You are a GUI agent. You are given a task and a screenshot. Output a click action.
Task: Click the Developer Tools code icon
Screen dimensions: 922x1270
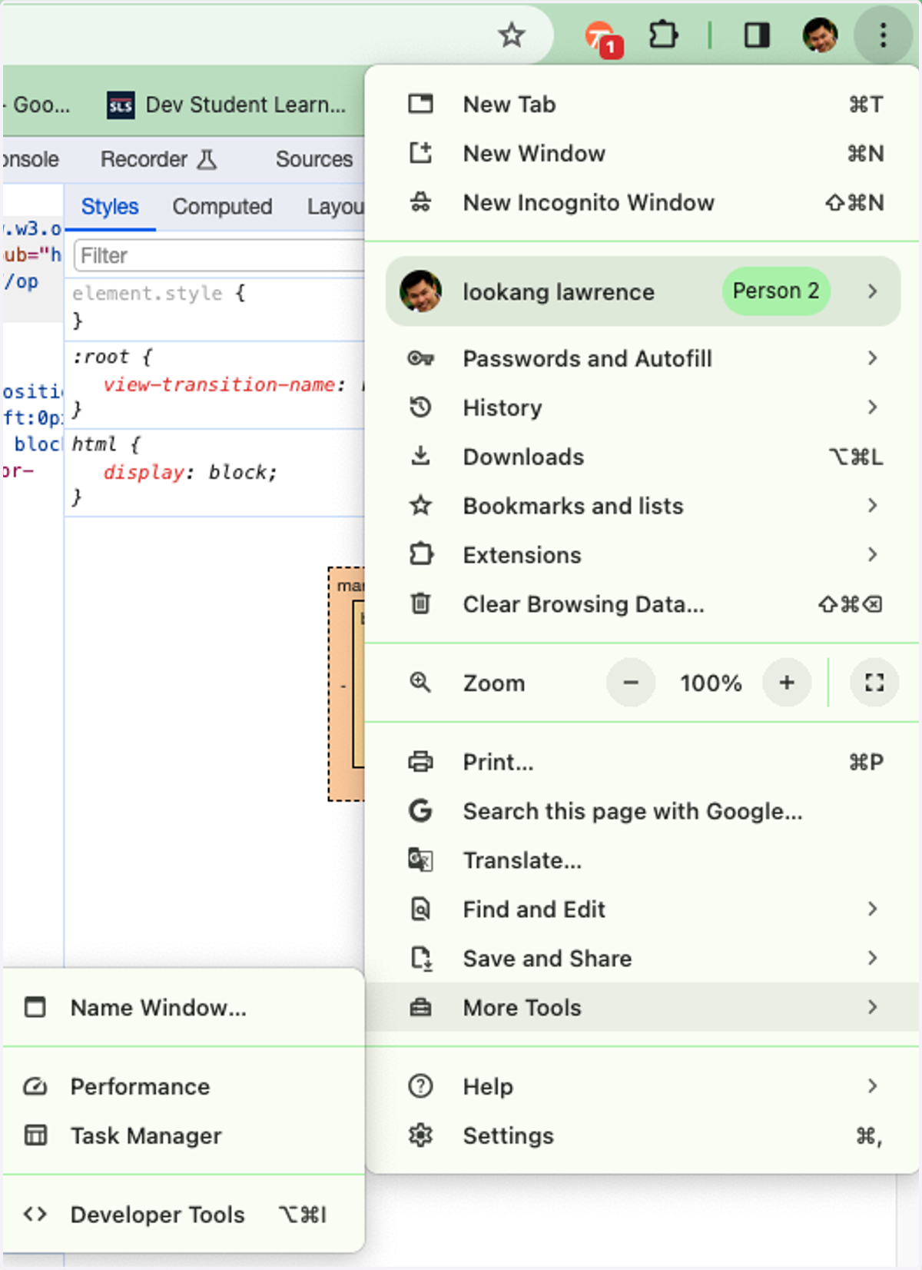point(35,1215)
